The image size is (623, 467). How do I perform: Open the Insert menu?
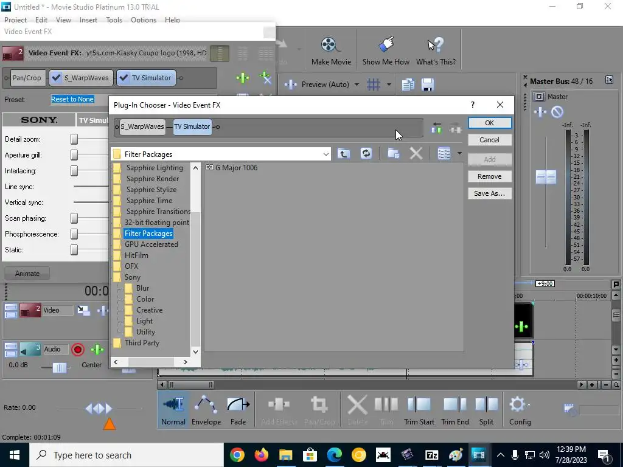tap(88, 20)
